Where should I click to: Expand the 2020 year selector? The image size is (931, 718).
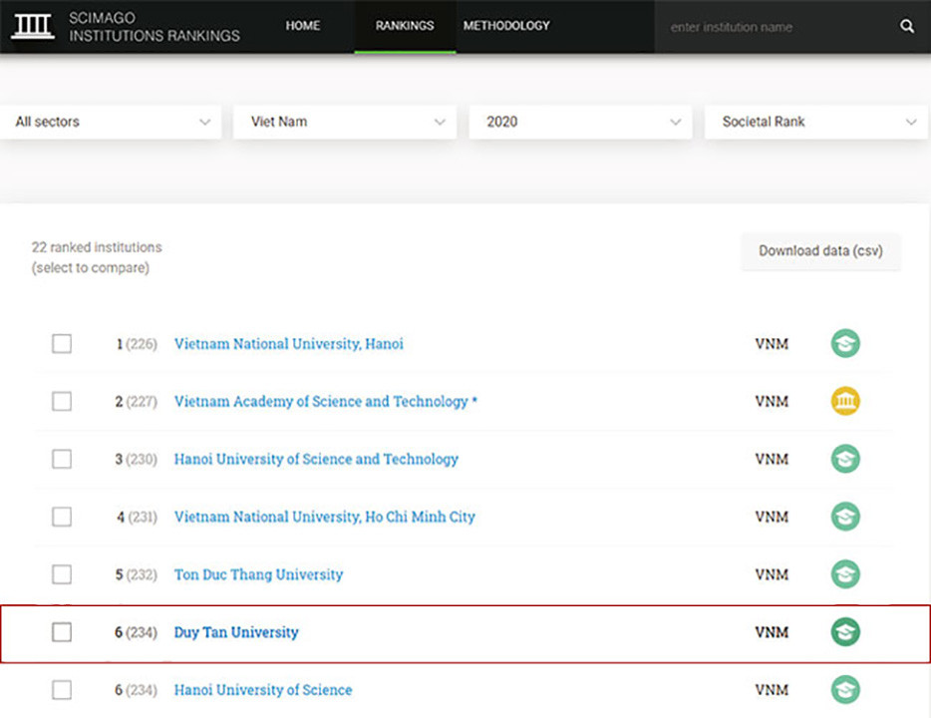[580, 122]
